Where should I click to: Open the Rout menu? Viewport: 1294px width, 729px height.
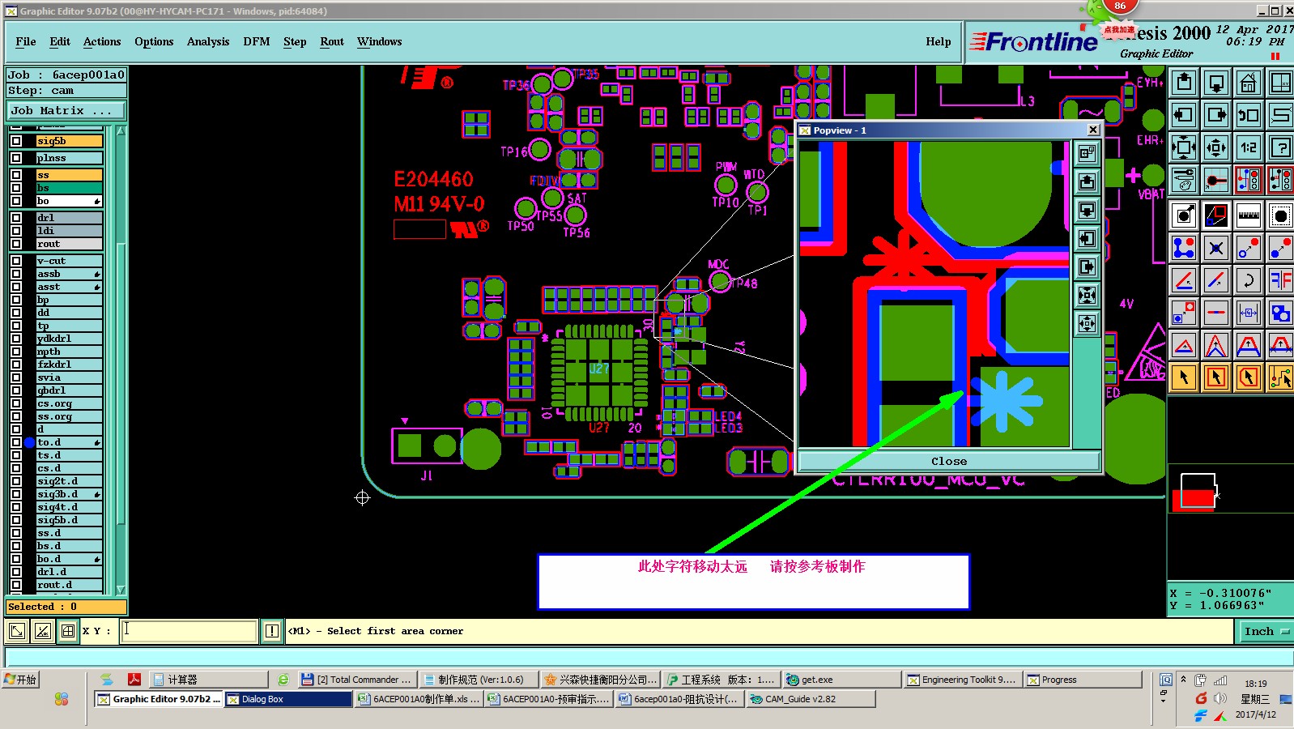click(x=332, y=42)
